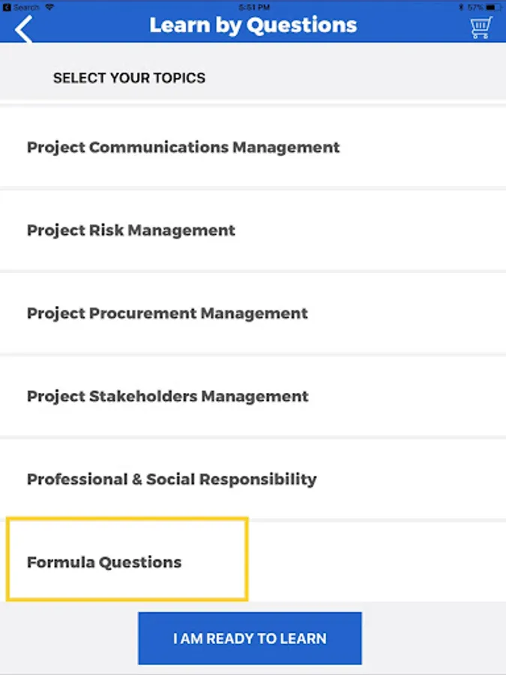Tap the SELECT YOUR TOPICS heading
506x675 pixels.
coord(129,78)
